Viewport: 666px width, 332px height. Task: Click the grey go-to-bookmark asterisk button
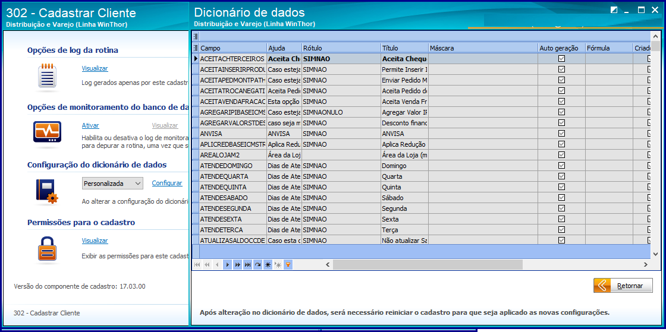click(x=278, y=264)
